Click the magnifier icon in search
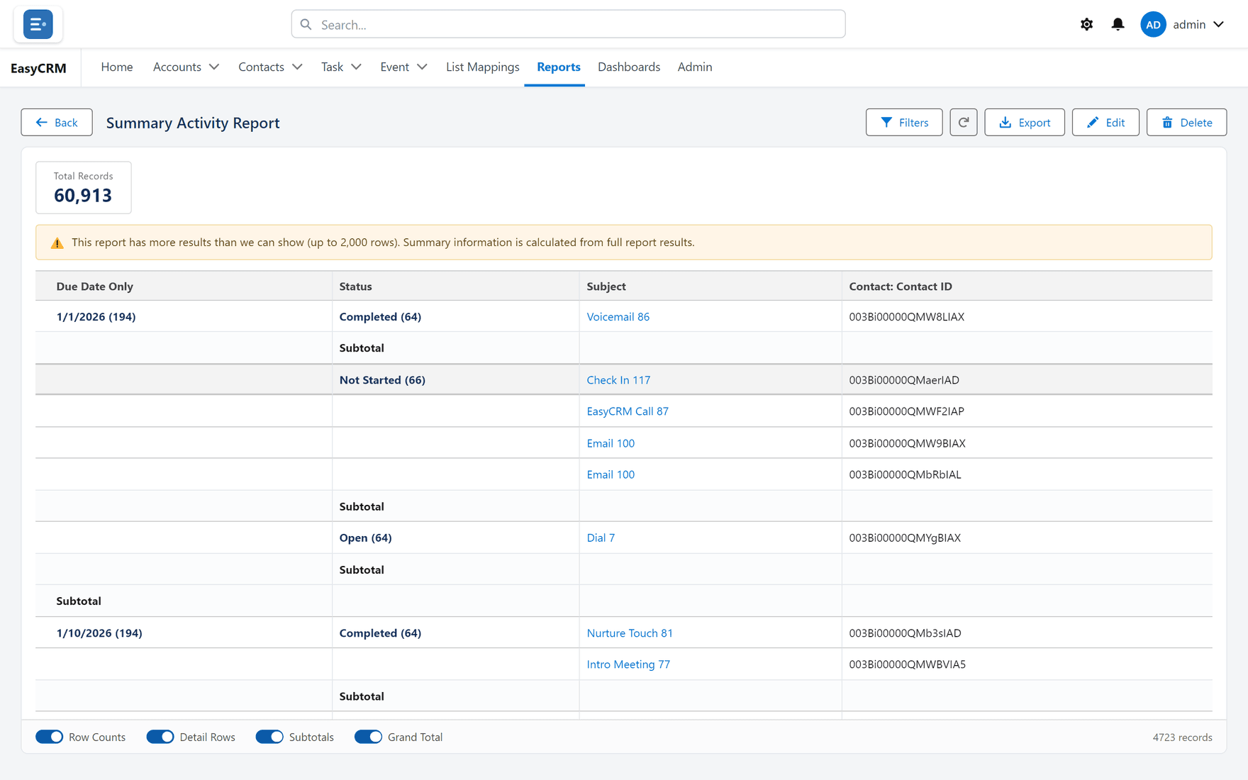The width and height of the screenshot is (1248, 780). pyautogui.click(x=306, y=24)
